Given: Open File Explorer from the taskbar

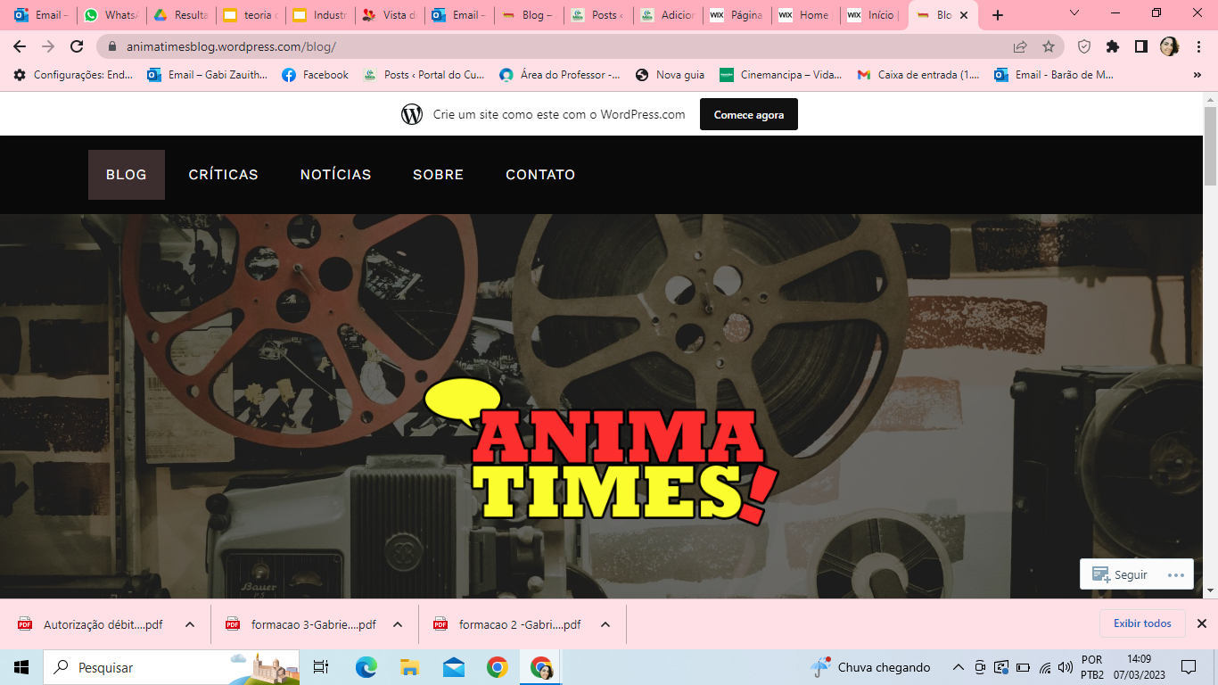Looking at the screenshot, I should 409,667.
